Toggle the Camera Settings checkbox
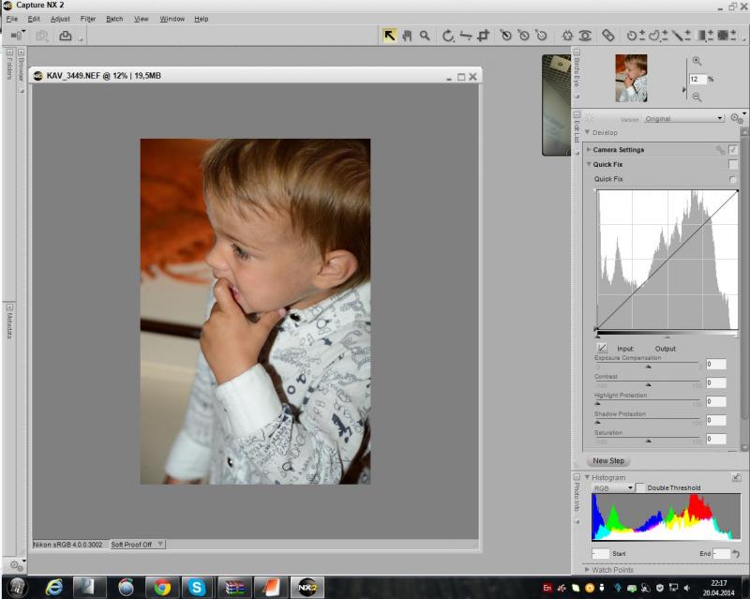Viewport: 750px width, 599px height. click(732, 150)
